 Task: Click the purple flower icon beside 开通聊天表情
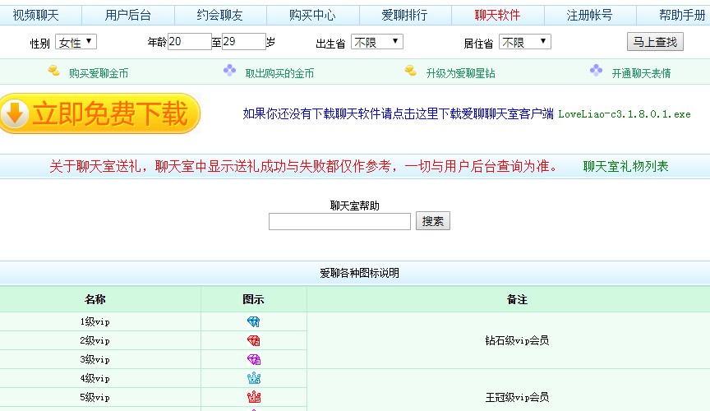pos(596,70)
